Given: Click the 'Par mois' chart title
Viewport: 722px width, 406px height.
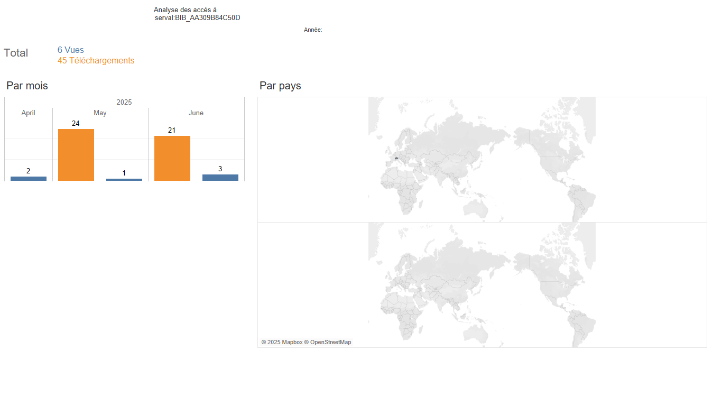Looking at the screenshot, I should pos(27,86).
